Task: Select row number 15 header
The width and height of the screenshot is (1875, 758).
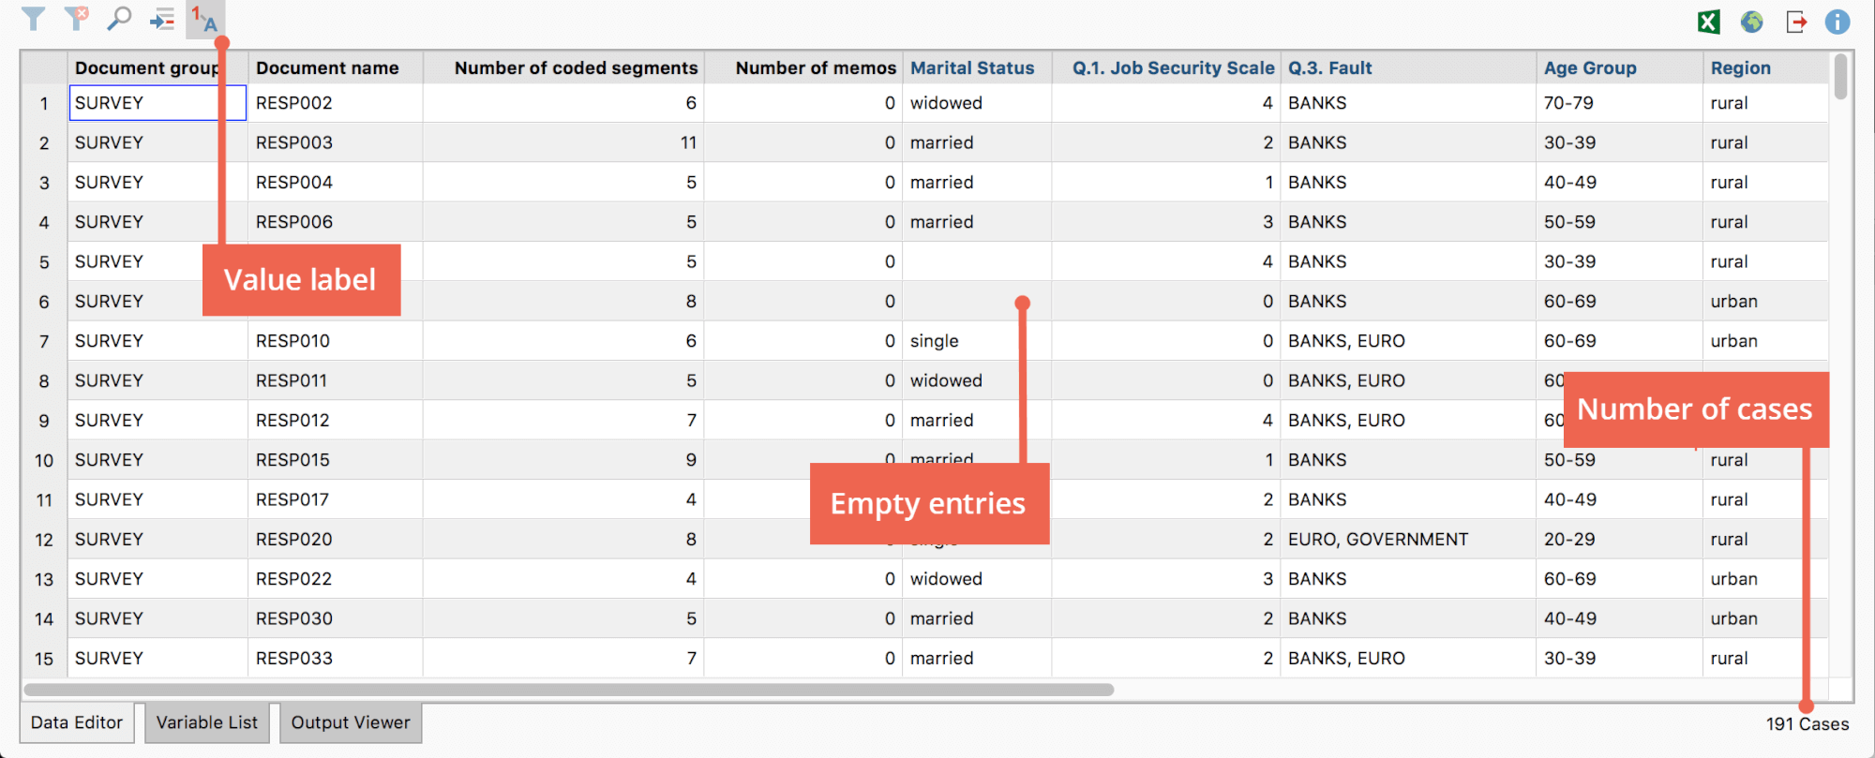Action: point(44,659)
